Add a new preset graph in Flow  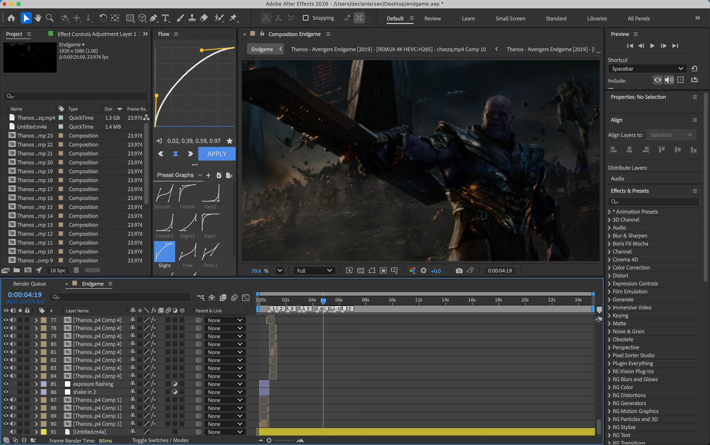point(208,175)
